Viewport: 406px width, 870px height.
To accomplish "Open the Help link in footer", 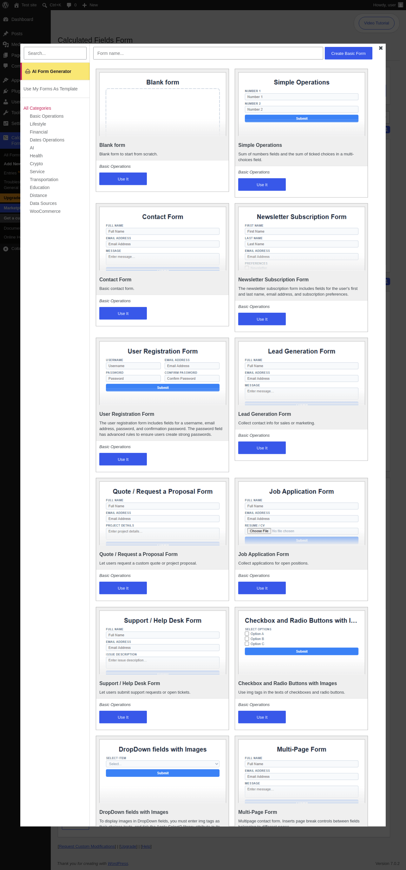I will (146, 846).
